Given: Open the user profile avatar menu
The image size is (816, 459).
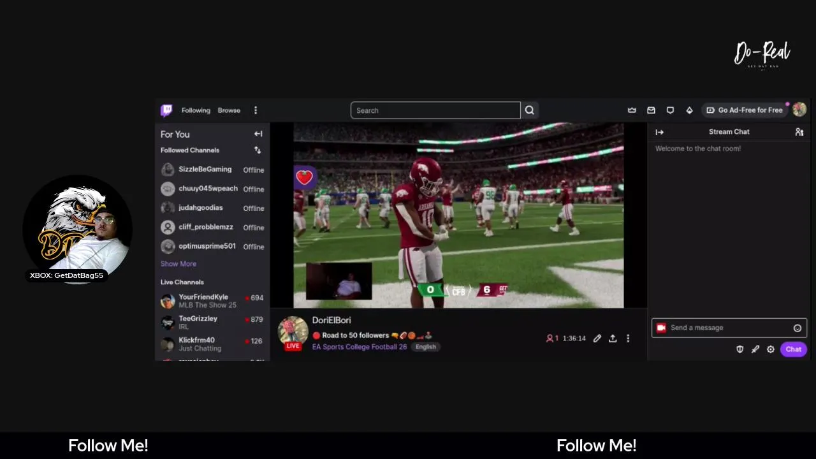Looking at the screenshot, I should [x=799, y=110].
